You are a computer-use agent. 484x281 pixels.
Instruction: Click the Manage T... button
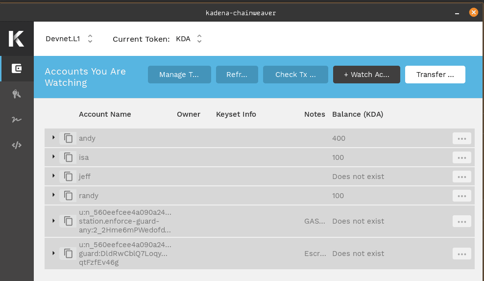tap(179, 75)
